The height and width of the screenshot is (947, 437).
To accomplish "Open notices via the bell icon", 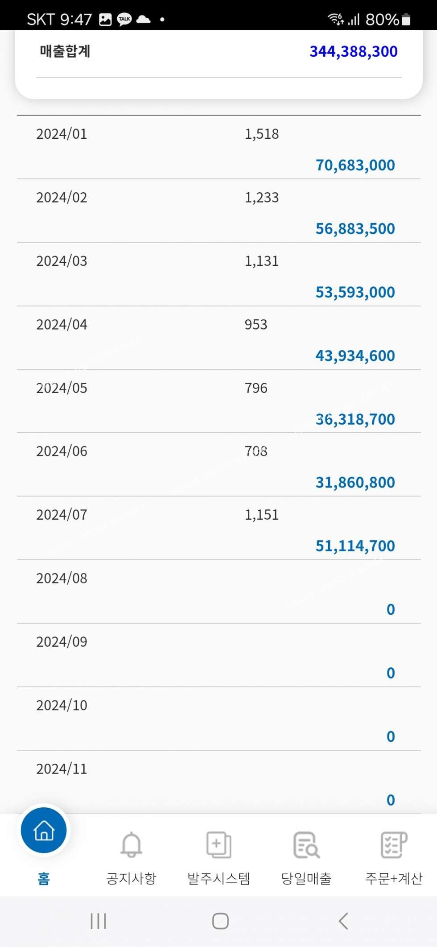I will (131, 844).
